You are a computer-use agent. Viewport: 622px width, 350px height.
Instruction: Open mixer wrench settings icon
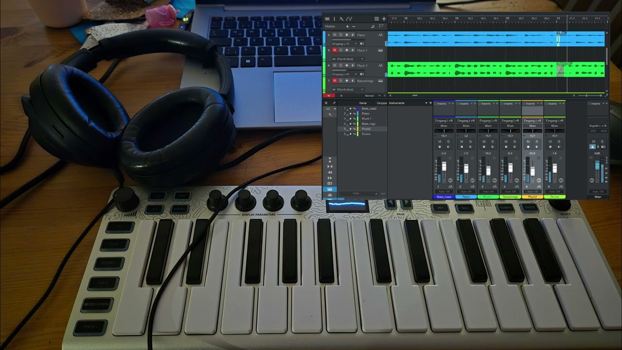click(x=330, y=114)
